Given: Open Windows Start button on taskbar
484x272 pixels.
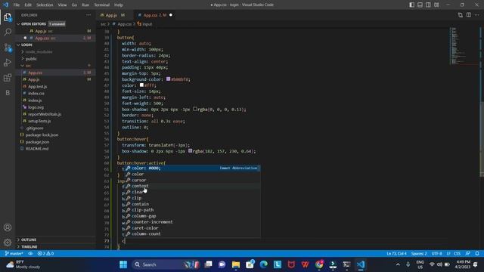Looking at the screenshot, I should (123, 264).
